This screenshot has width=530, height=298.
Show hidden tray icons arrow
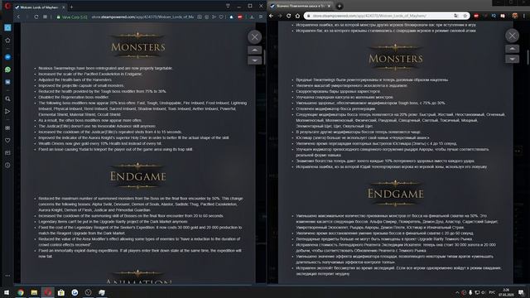tap(457, 292)
